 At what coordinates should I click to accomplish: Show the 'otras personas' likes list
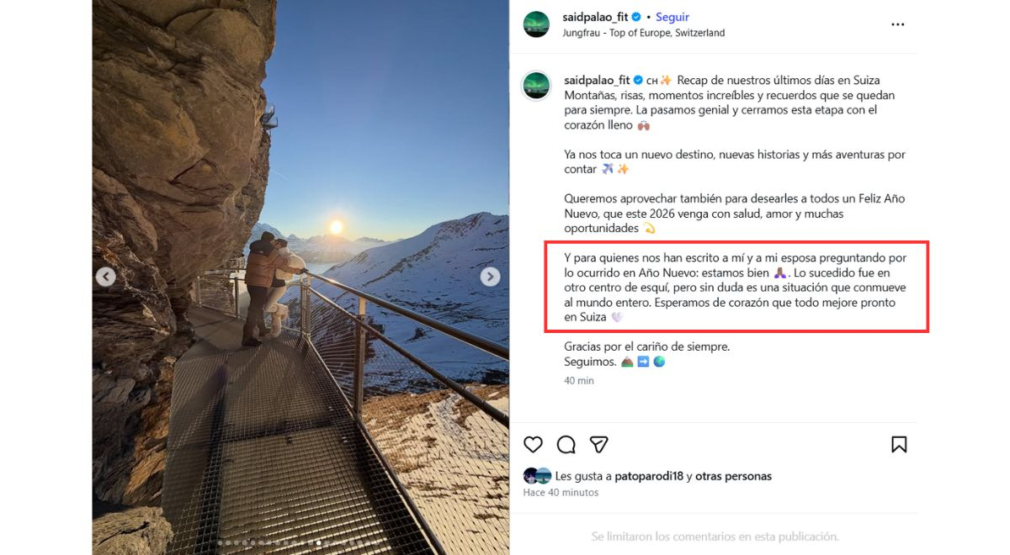point(733,476)
